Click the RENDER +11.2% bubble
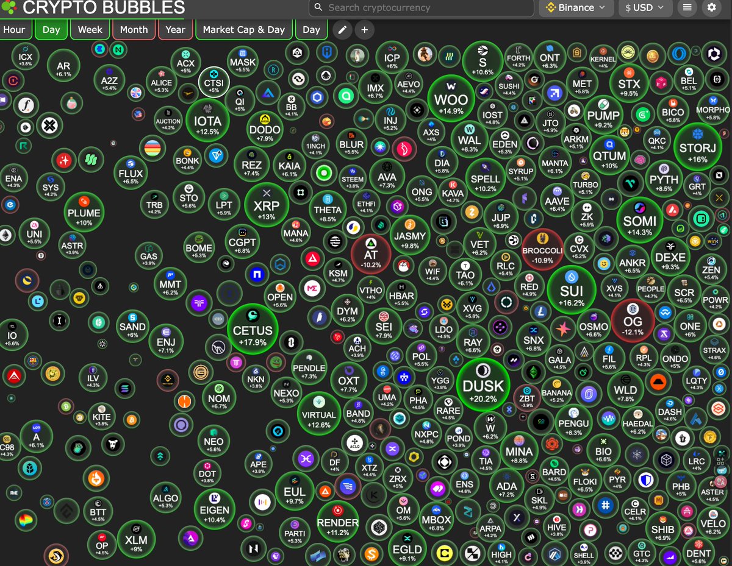The height and width of the screenshot is (566, 732). tap(337, 522)
